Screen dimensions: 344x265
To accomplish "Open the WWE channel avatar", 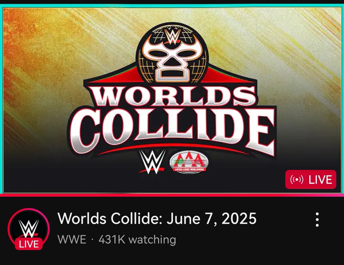I will pyautogui.click(x=29, y=229).
